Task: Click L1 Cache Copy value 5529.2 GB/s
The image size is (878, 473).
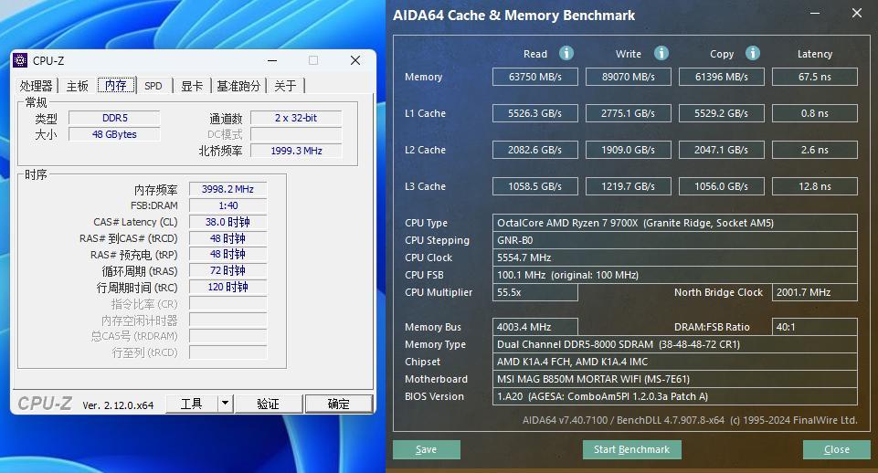Action: [x=722, y=113]
